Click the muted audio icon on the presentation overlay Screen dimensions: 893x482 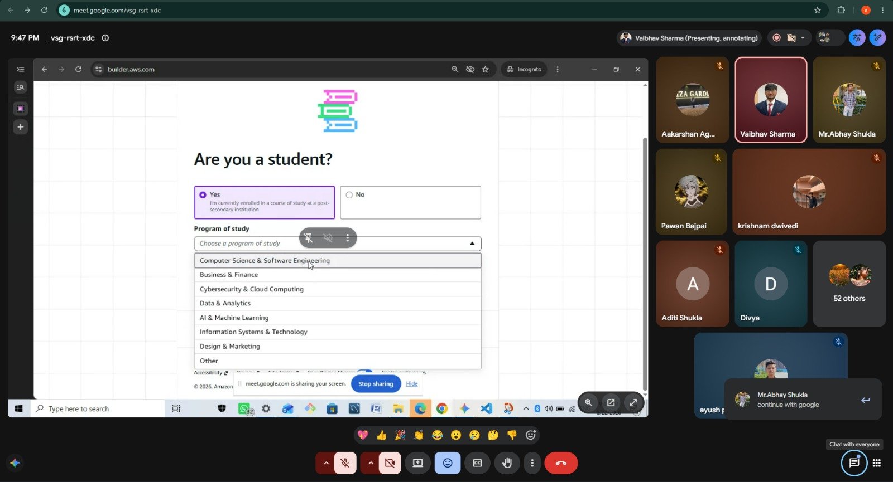point(328,238)
